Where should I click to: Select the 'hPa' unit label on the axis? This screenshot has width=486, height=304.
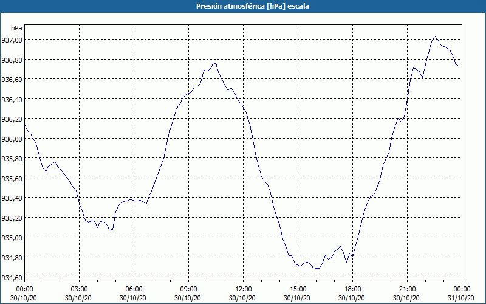(x=16, y=28)
